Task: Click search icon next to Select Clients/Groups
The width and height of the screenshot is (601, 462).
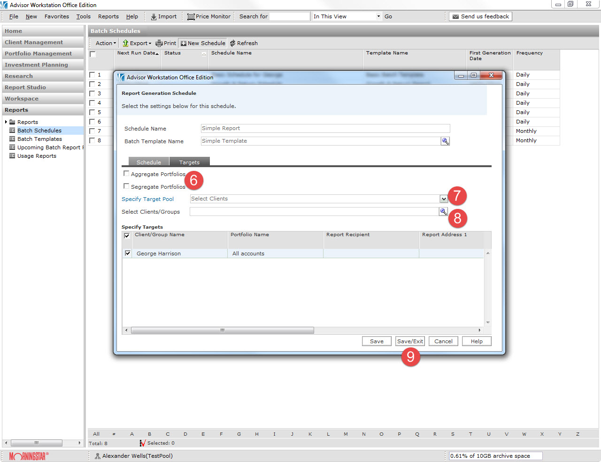Action: (443, 212)
